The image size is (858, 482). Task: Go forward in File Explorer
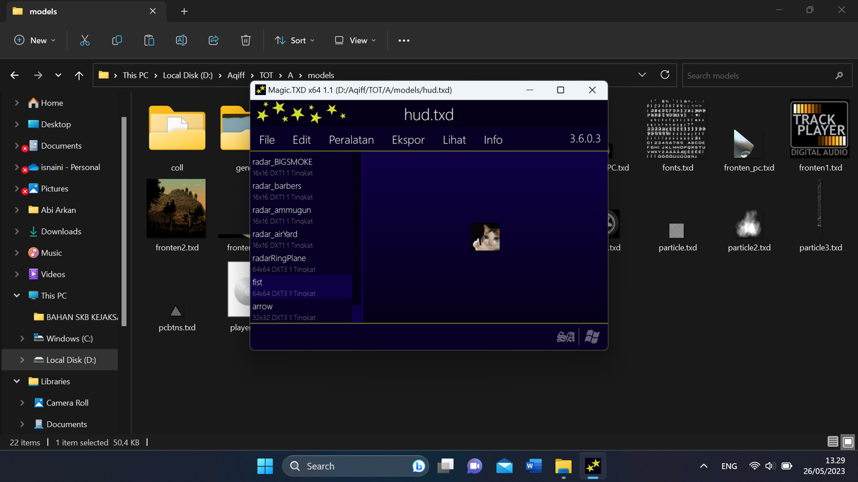tap(38, 76)
